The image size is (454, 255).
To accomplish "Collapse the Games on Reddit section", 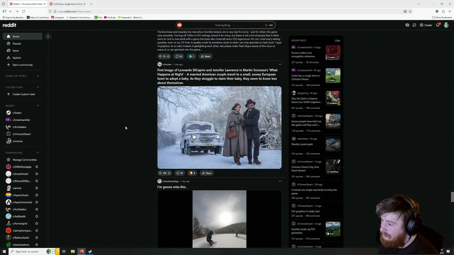I will (x=38, y=76).
